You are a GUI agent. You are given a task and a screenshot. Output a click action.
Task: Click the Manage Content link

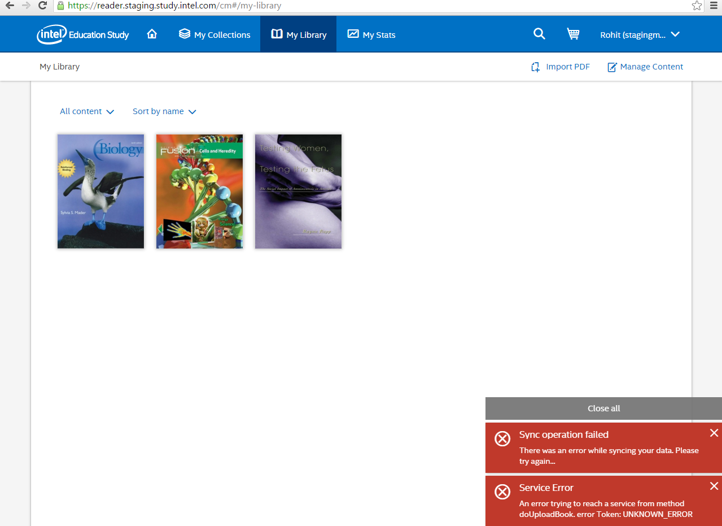[645, 67]
